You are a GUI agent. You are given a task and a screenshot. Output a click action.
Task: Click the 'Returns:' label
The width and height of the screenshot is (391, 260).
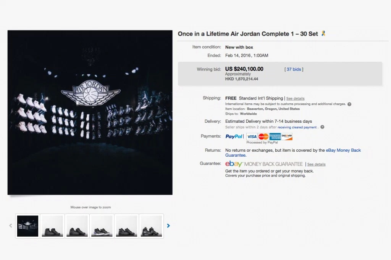(213, 150)
